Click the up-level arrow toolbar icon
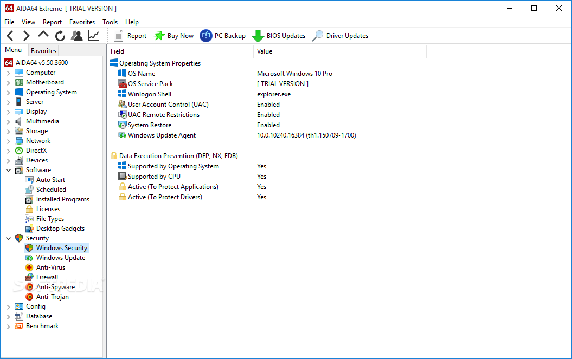572x359 pixels. tap(43, 35)
